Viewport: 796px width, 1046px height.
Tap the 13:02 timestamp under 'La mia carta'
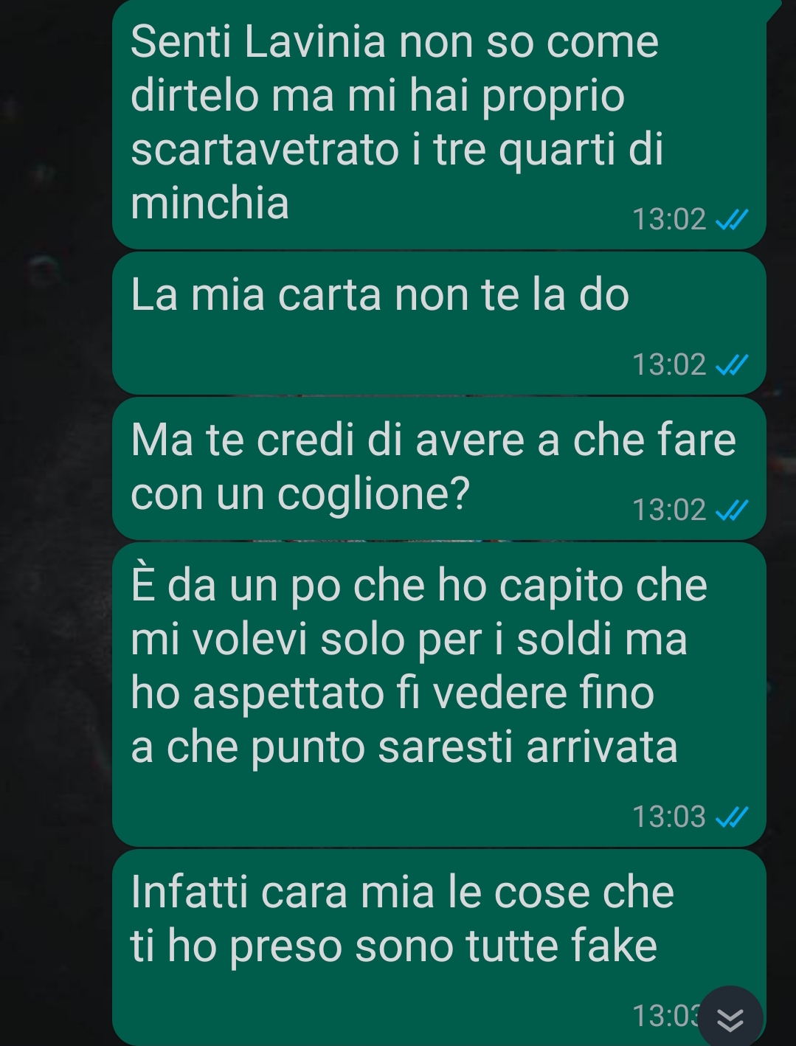coord(669,364)
